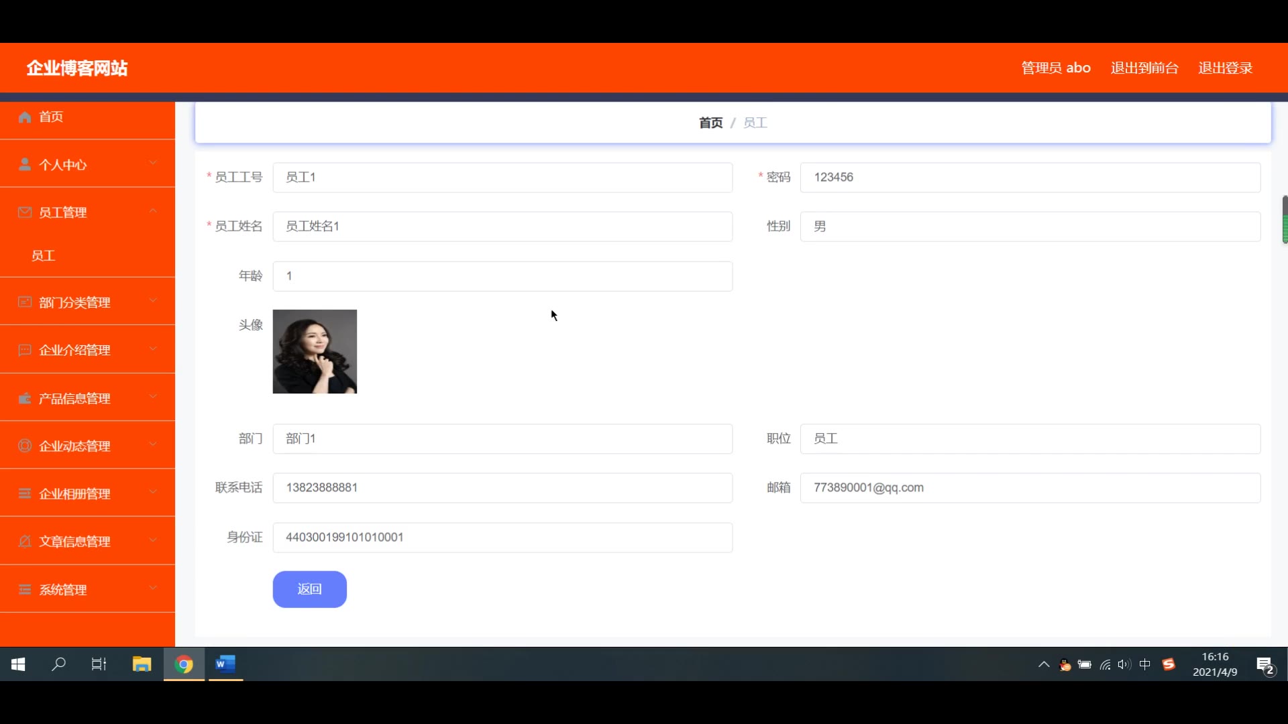
Task: Click the employee avatar photo thumbnail
Action: tap(315, 351)
